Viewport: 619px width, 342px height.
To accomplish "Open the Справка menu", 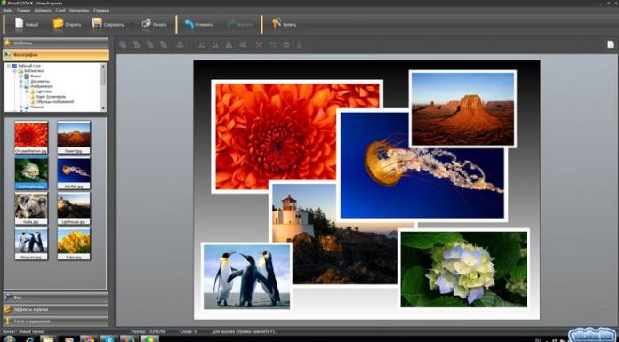I will 100,11.
